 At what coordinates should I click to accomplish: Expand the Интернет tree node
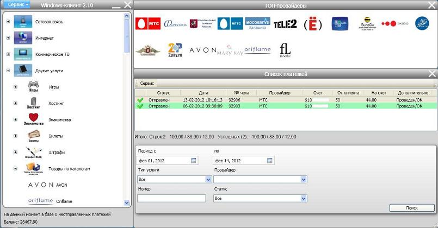8,38
